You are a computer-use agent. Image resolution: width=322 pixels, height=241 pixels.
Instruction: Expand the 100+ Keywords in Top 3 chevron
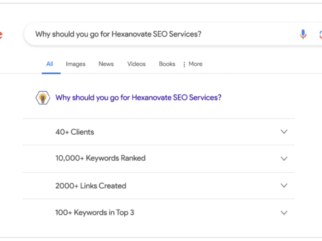pyautogui.click(x=284, y=212)
